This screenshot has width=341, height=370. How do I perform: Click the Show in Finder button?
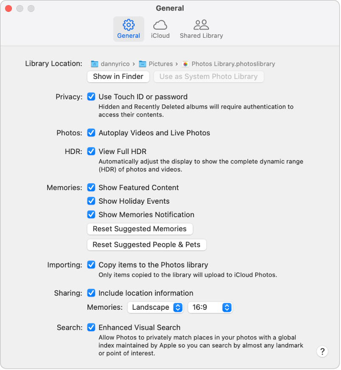coord(118,77)
